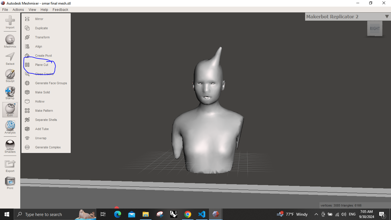Open the Feedback menu
Image resolution: width=391 pixels, height=220 pixels.
(60, 9)
